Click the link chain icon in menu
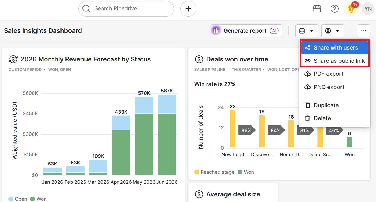Viewport: 376px width, 202px height. (x=307, y=61)
